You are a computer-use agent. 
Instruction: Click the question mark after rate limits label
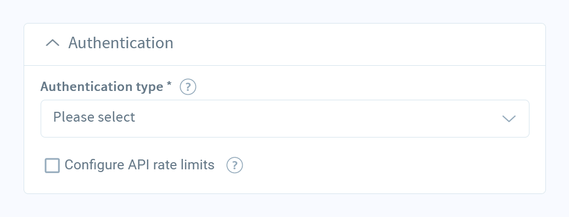235,165
